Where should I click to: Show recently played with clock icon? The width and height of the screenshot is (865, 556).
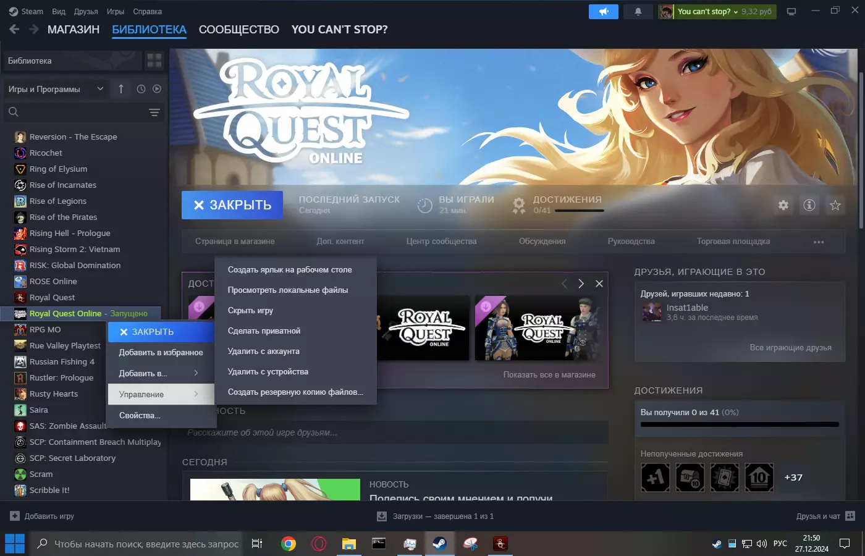141,89
